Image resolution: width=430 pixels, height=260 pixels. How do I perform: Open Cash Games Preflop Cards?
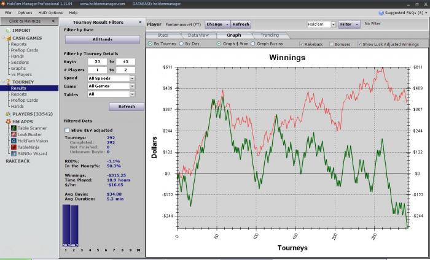25,50
